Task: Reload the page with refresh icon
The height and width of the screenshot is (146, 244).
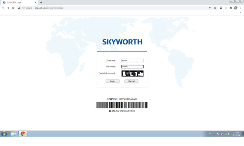Action: pos(13,8)
